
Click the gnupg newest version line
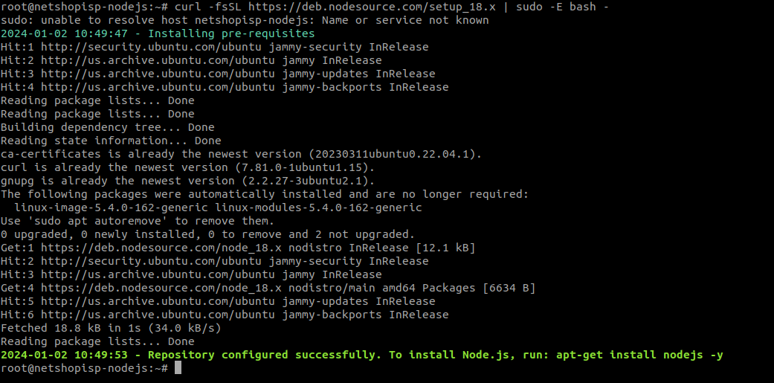(187, 181)
